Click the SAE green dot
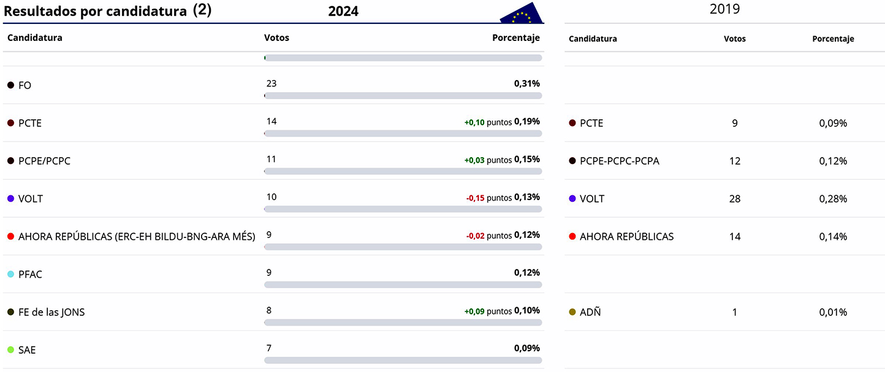 tap(10, 350)
